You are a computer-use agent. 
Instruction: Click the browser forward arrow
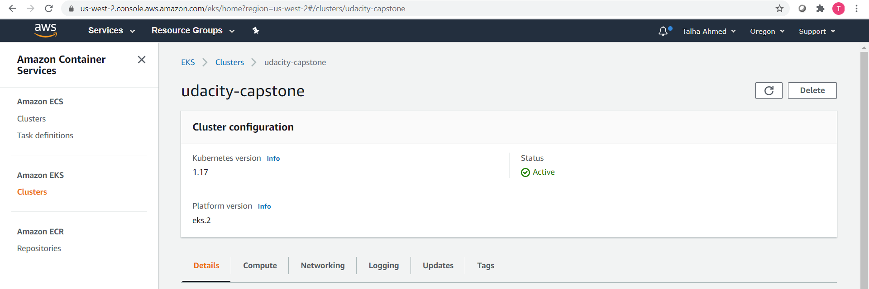(x=30, y=9)
